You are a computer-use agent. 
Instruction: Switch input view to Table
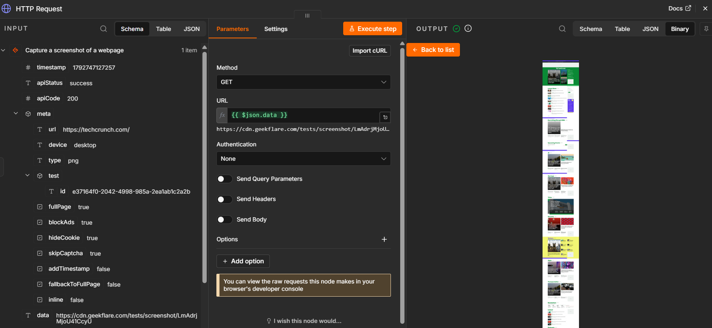(x=164, y=29)
